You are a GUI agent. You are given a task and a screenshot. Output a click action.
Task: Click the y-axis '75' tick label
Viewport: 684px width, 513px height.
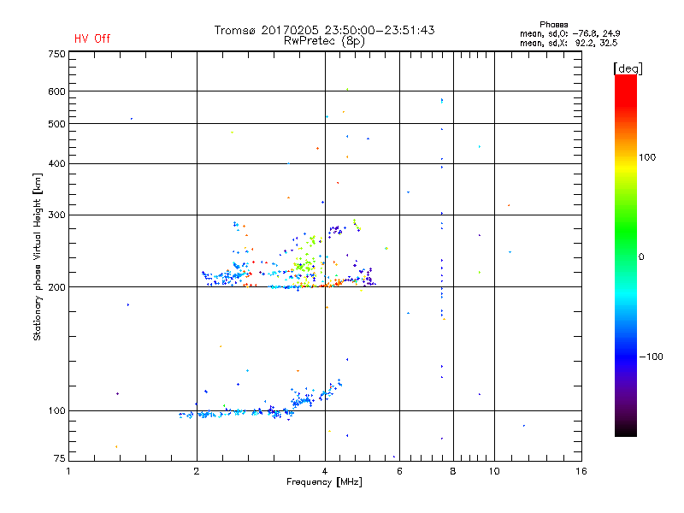[x=60, y=458]
